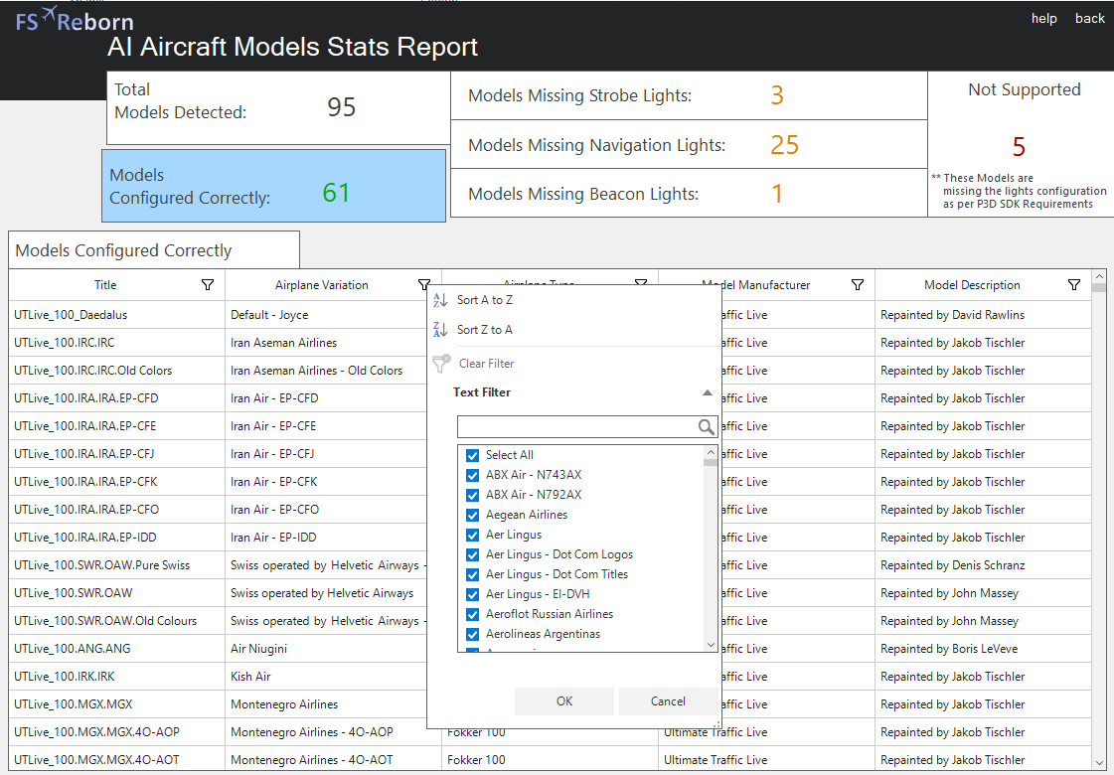The height and width of the screenshot is (775, 1114).
Task: Click the Model Manufacturer column filter icon
Action: pos(858,285)
